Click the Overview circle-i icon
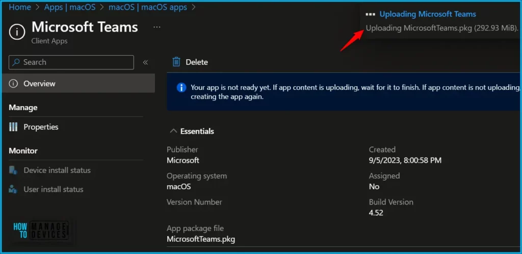This screenshot has height=254, width=522. click(13, 84)
